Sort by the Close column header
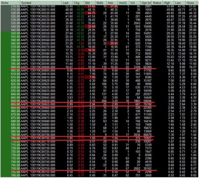The width and height of the screenshot is (199, 178). point(191,3)
